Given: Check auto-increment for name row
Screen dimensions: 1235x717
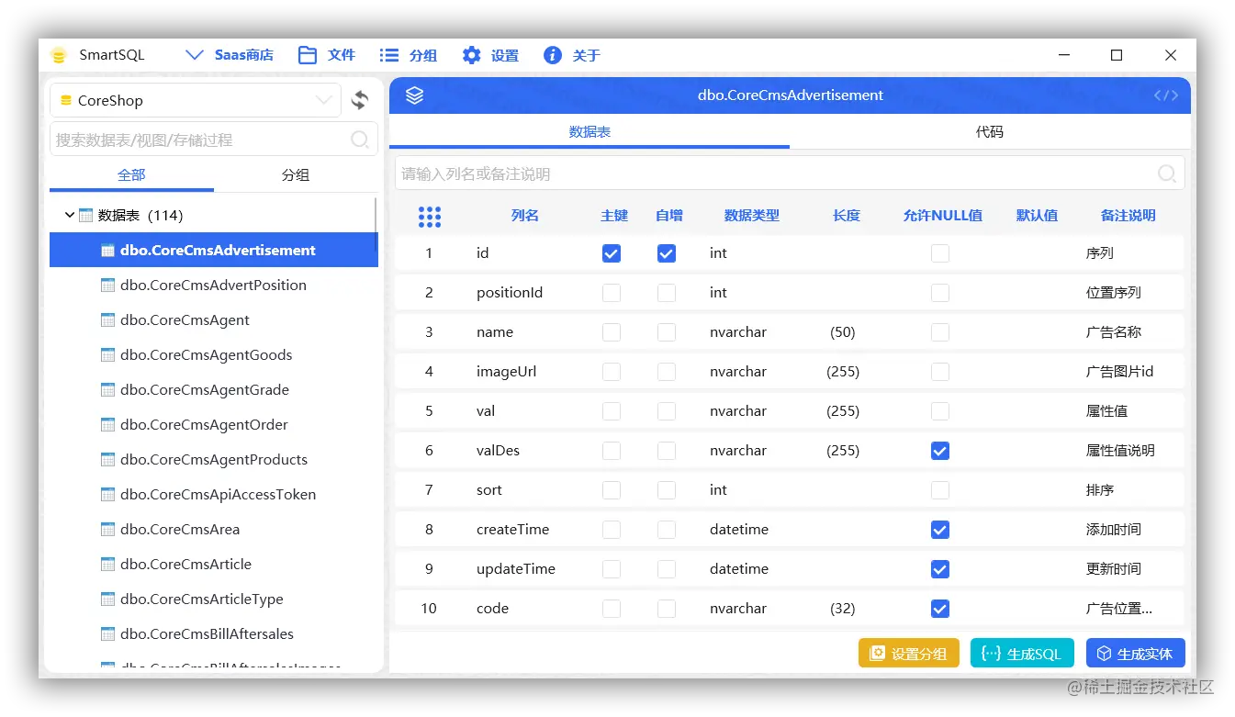Looking at the screenshot, I should pyautogui.click(x=667, y=332).
